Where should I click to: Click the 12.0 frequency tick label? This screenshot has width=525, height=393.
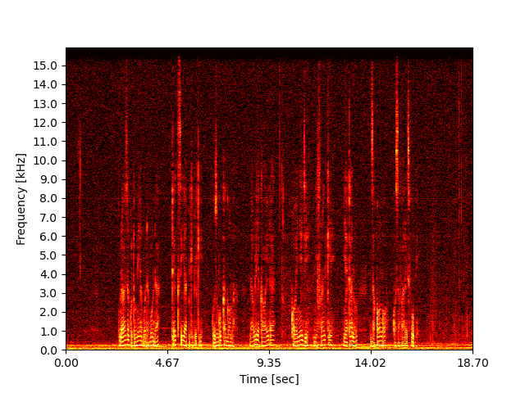click(45, 123)
